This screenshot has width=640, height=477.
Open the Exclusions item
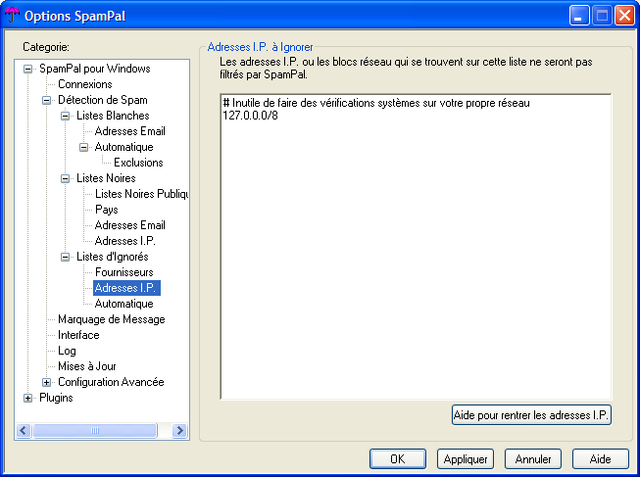coord(138,163)
